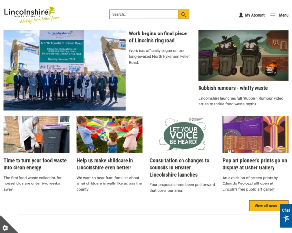The height and width of the screenshot is (233, 292).
Task: Focus the Search input field
Action: tap(144, 14)
